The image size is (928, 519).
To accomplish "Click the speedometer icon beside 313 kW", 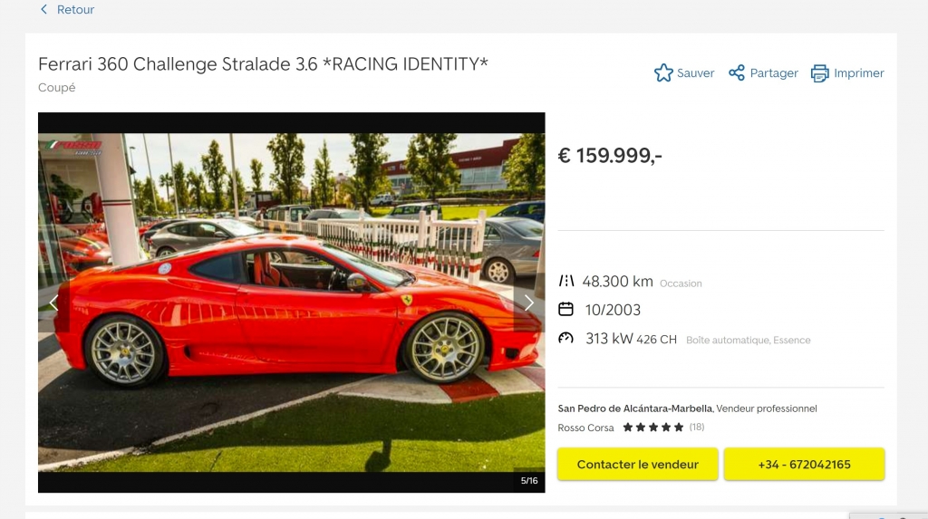I will (x=565, y=338).
